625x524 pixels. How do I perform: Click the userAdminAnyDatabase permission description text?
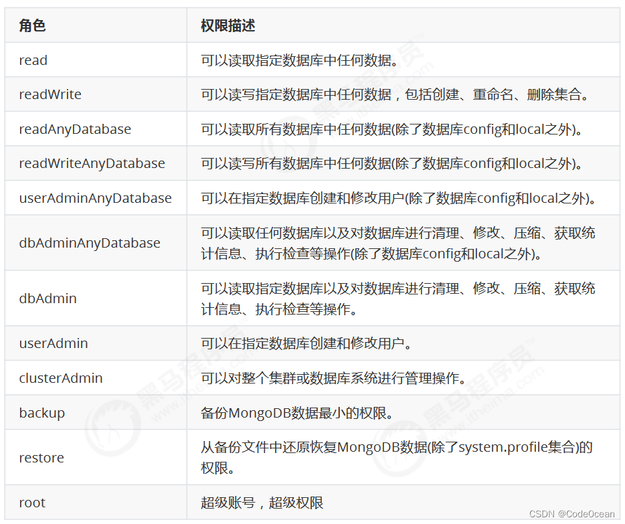click(399, 198)
